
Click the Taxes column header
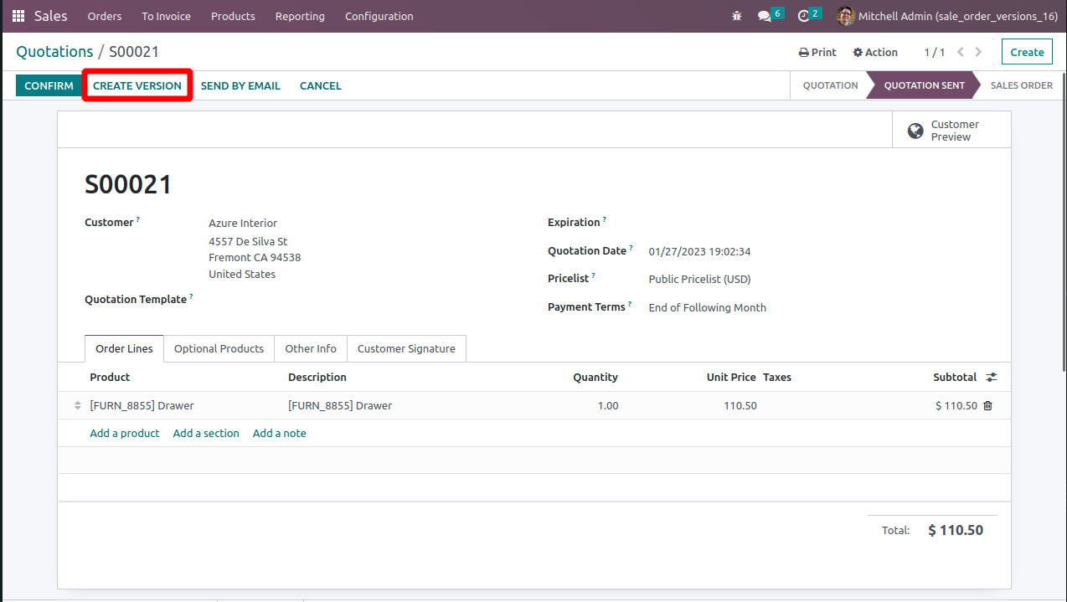pos(777,378)
